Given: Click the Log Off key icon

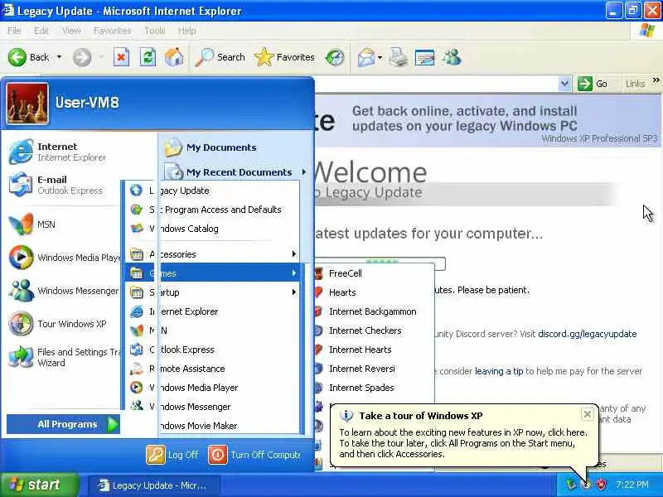Looking at the screenshot, I should point(156,455).
